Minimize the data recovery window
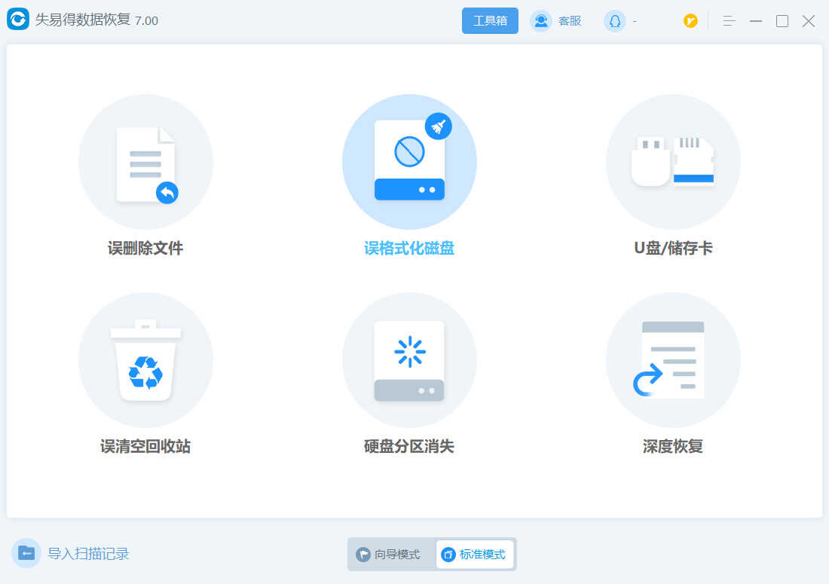 (x=756, y=21)
